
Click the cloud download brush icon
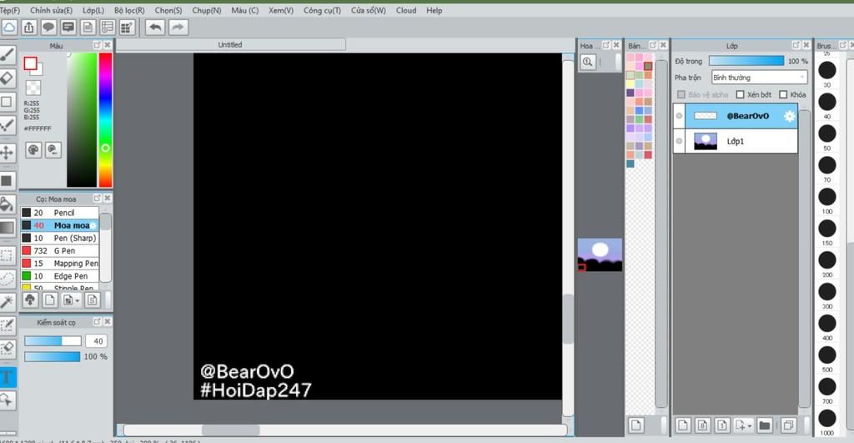[x=30, y=300]
